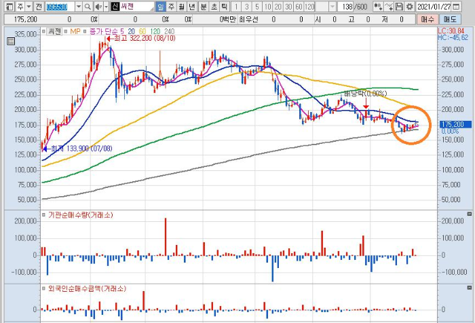Click the 240-day moving average legend
The height and width of the screenshot is (323, 475).
[x=169, y=31]
